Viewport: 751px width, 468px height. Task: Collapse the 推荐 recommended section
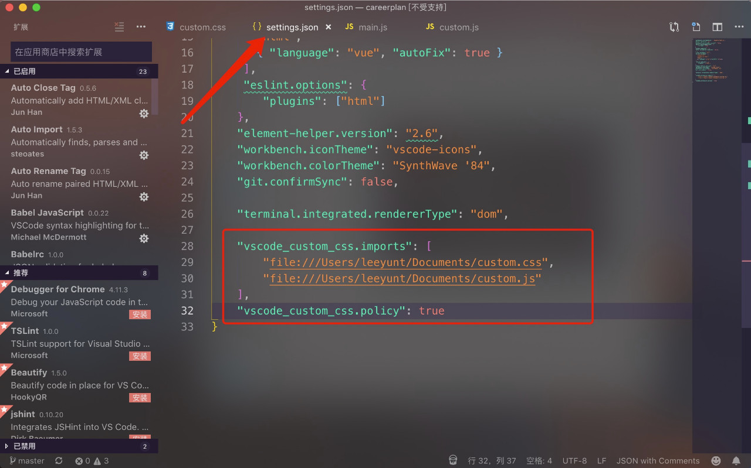point(79,273)
